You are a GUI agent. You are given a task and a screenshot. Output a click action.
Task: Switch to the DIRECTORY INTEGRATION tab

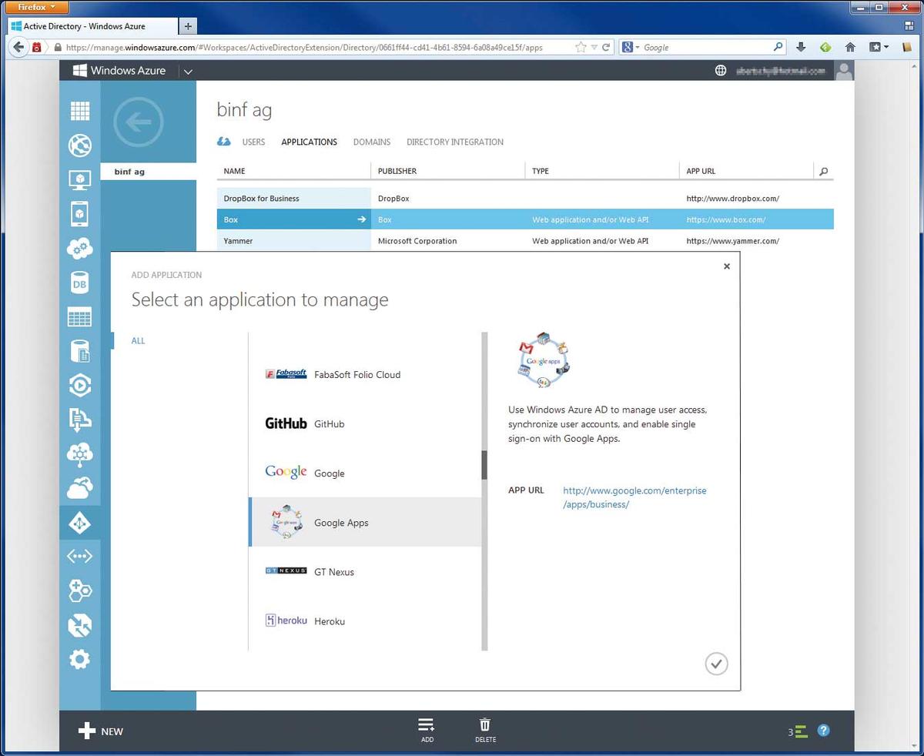[x=455, y=142]
